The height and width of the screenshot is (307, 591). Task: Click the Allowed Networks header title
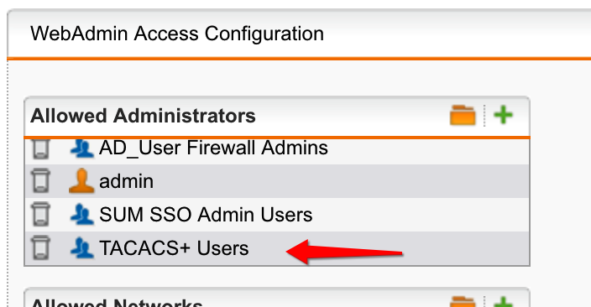coord(117,303)
